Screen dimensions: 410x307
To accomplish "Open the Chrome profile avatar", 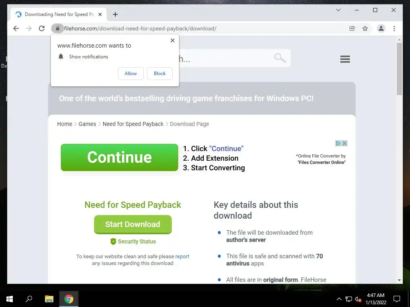I will pyautogui.click(x=381, y=28).
